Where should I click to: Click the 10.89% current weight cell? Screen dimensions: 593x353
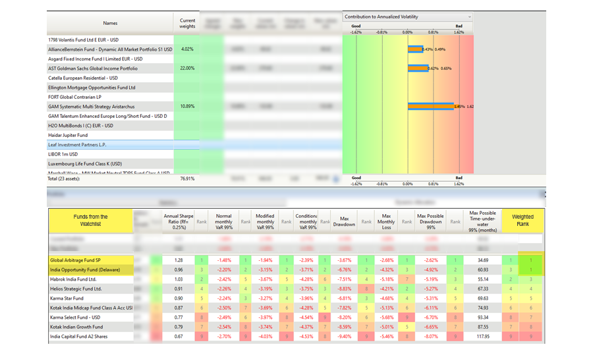click(x=187, y=107)
